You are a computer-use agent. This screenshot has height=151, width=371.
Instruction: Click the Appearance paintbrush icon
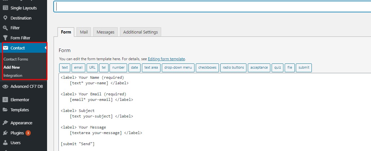[5, 123]
